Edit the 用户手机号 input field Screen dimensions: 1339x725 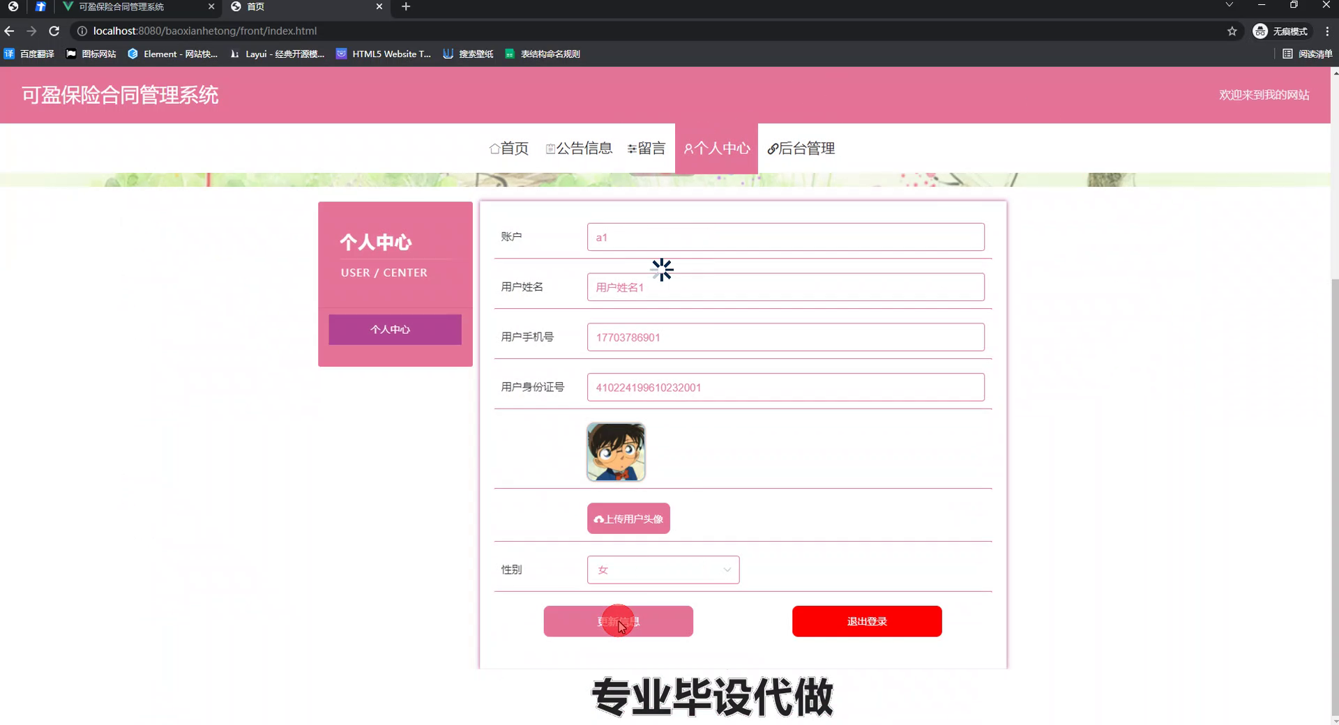tap(785, 337)
